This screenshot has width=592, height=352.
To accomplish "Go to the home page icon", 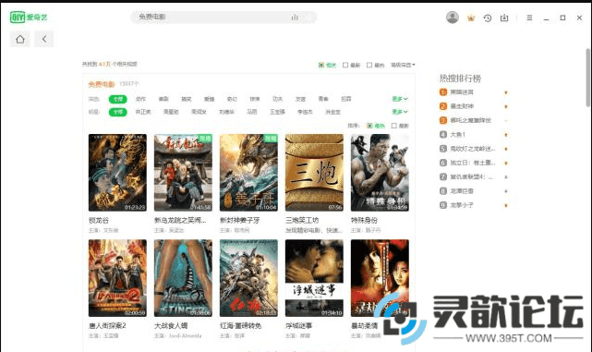I will (x=20, y=39).
